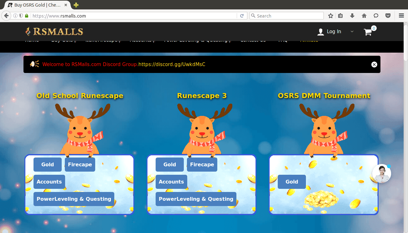Click the chat bubble toolbar icon

376,16
